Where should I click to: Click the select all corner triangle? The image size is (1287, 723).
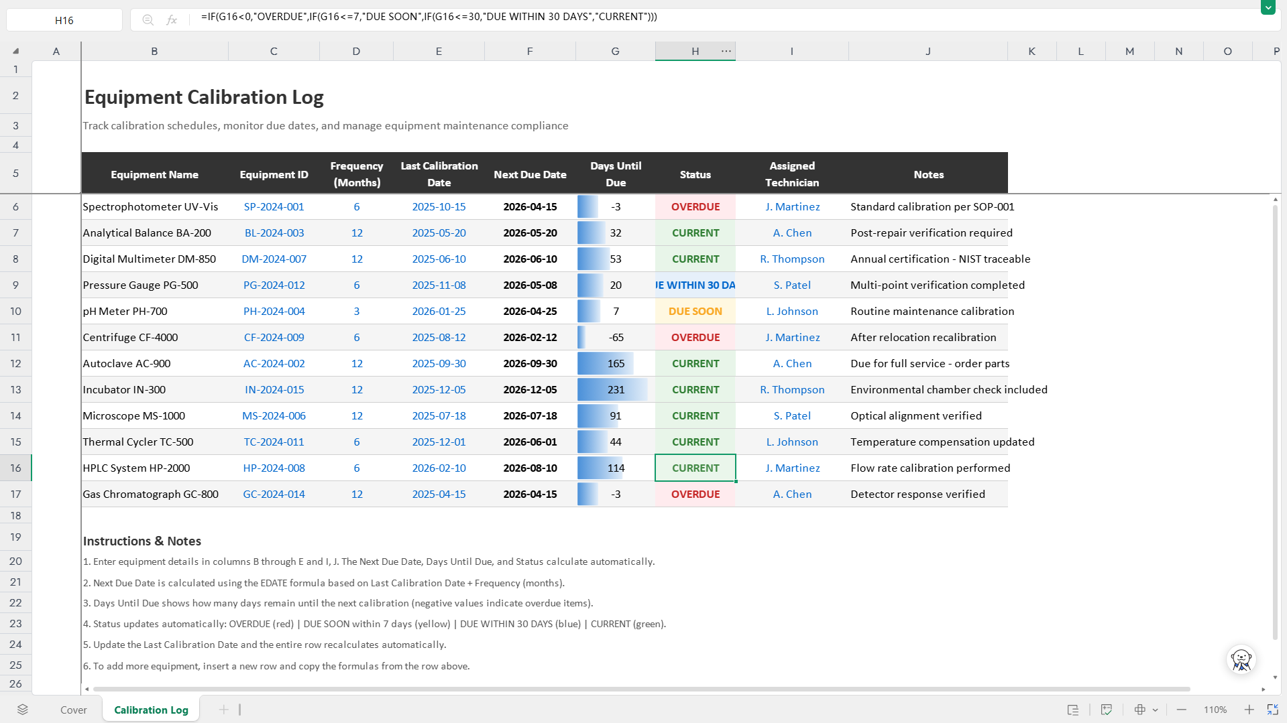pos(15,51)
